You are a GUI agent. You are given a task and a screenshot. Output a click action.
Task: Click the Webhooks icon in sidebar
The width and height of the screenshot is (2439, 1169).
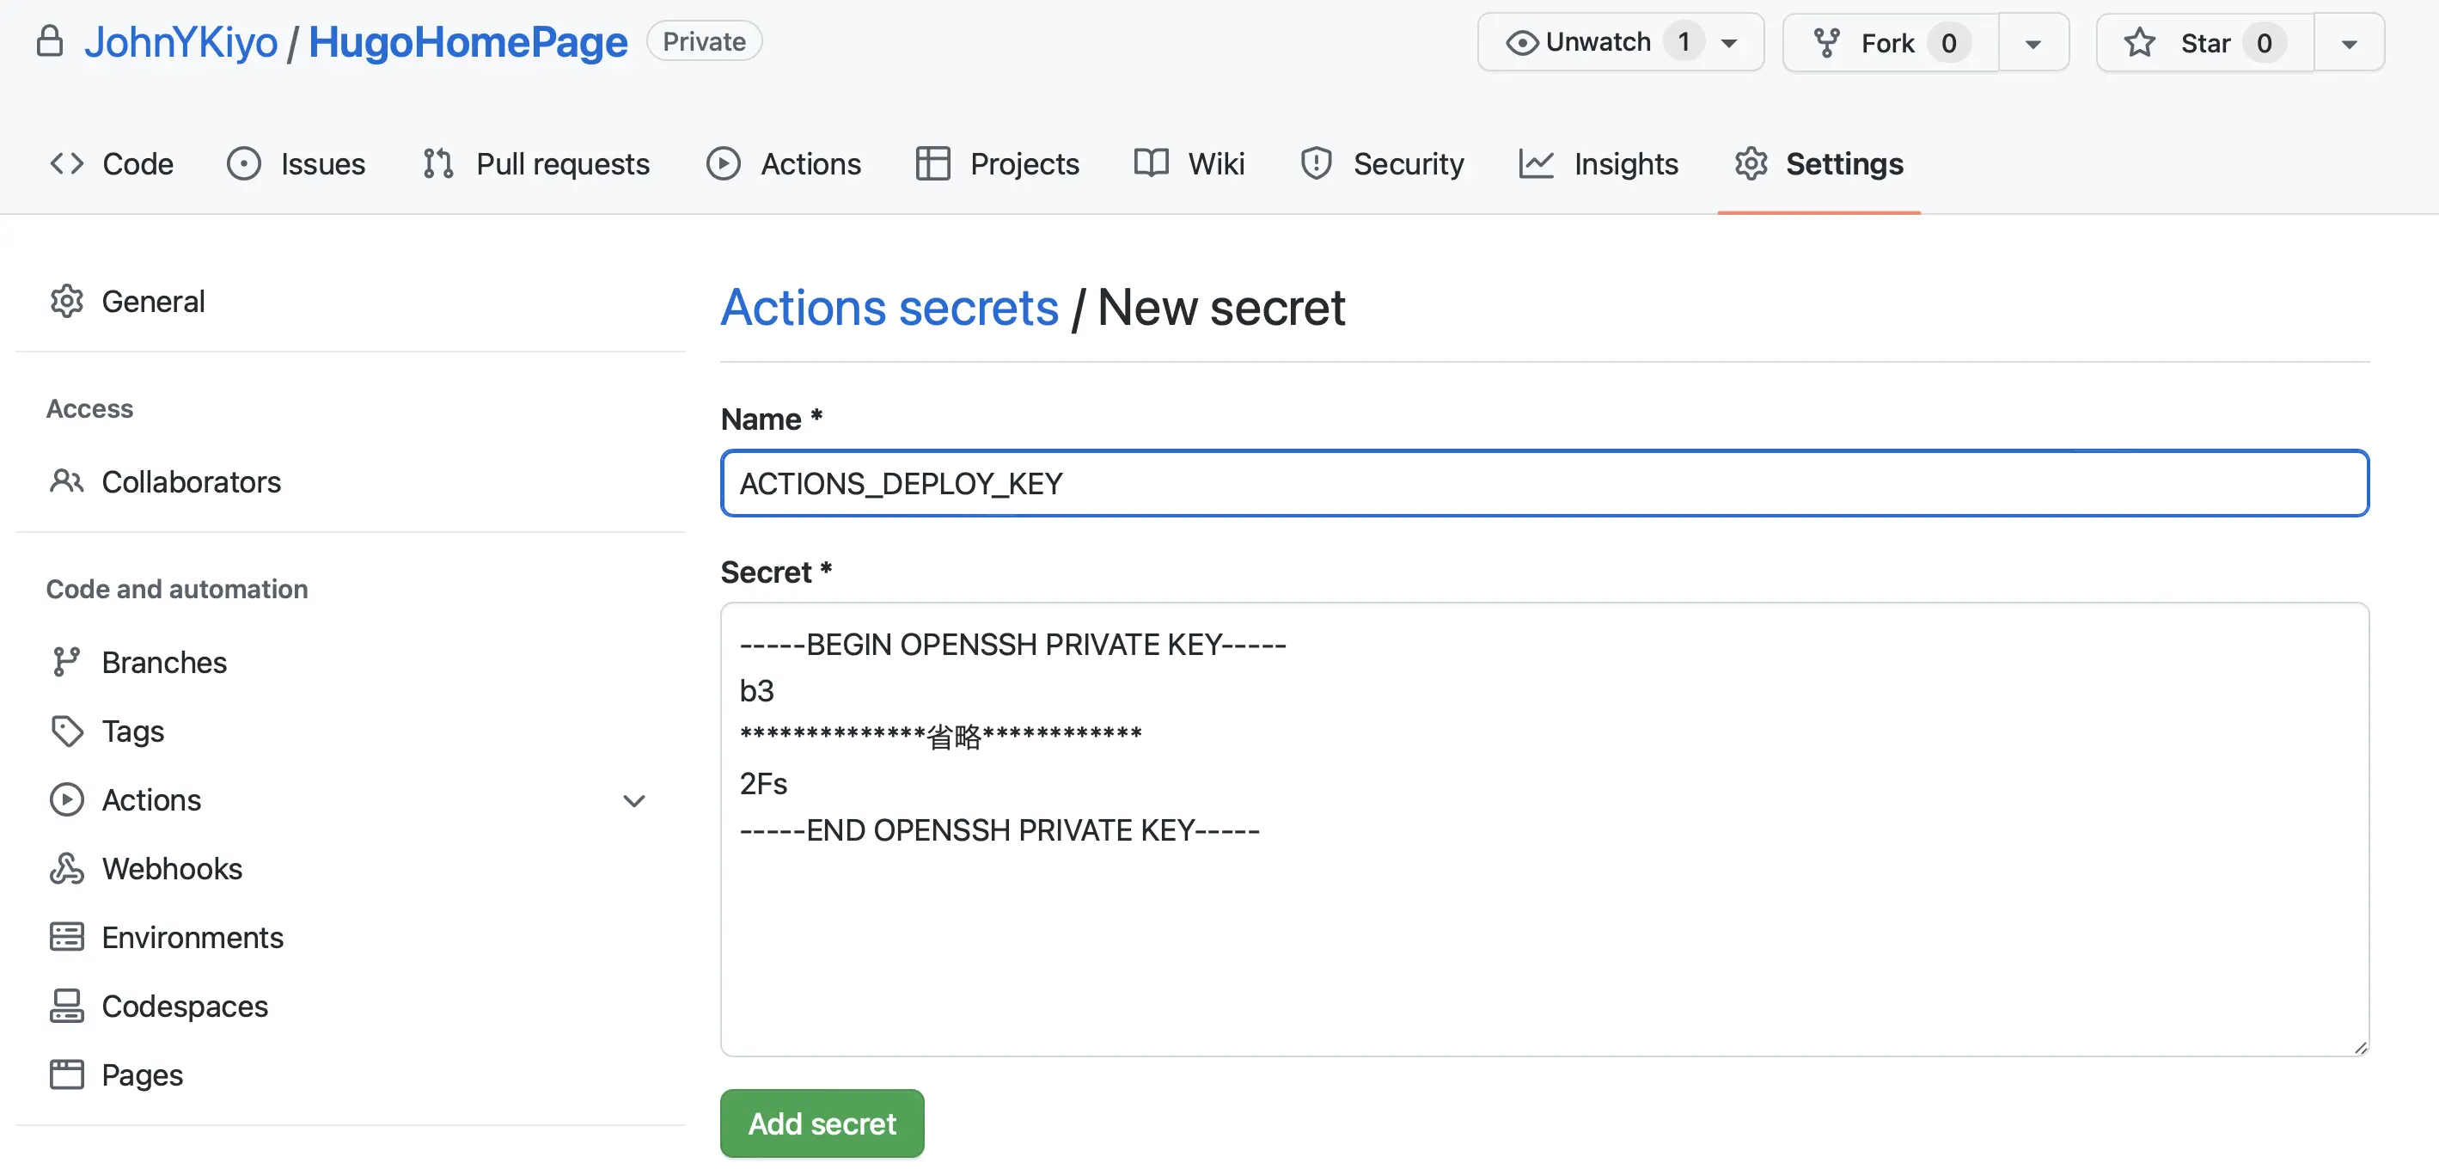coord(66,868)
